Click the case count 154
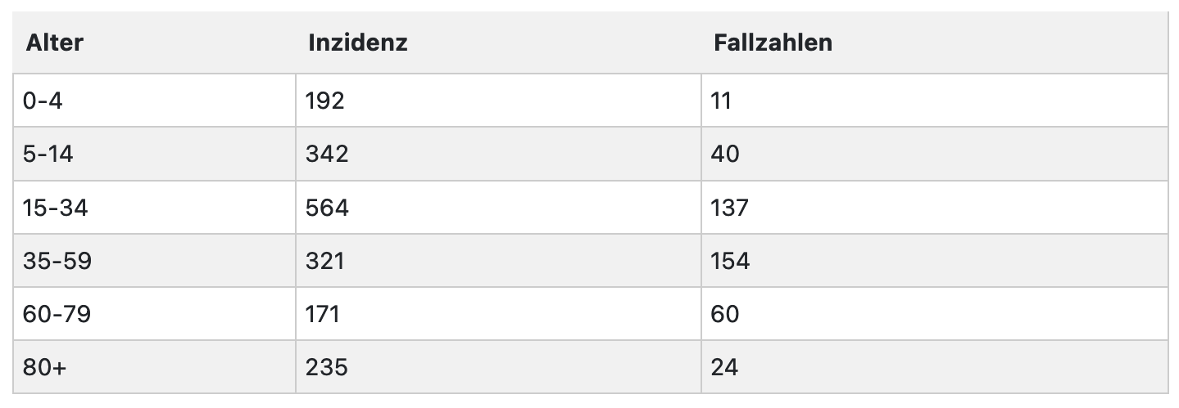 731,261
